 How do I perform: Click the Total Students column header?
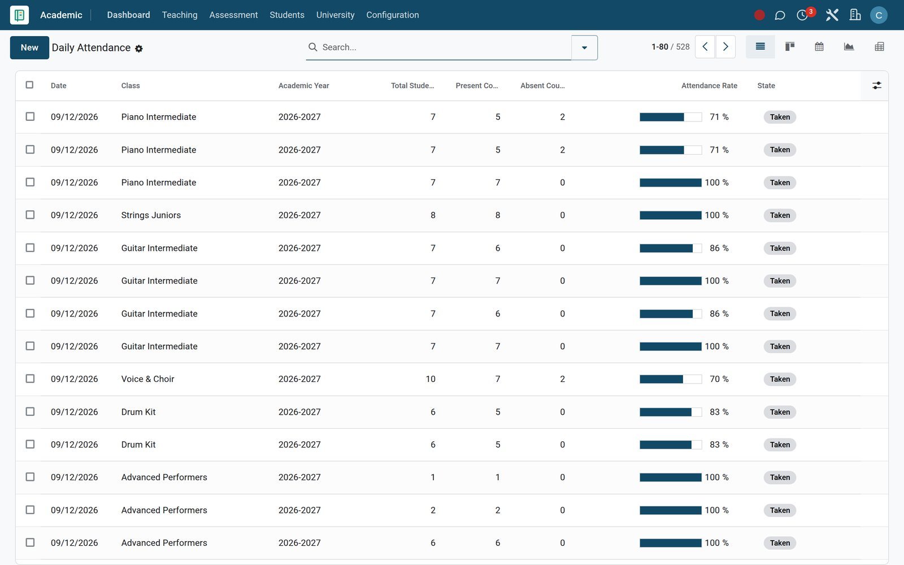(x=412, y=86)
